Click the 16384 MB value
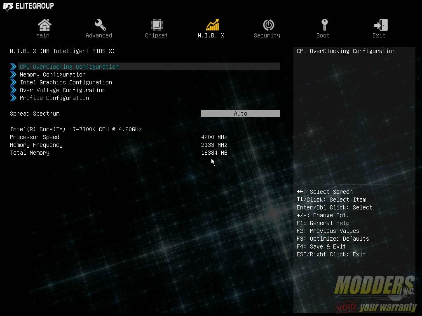 tap(214, 153)
